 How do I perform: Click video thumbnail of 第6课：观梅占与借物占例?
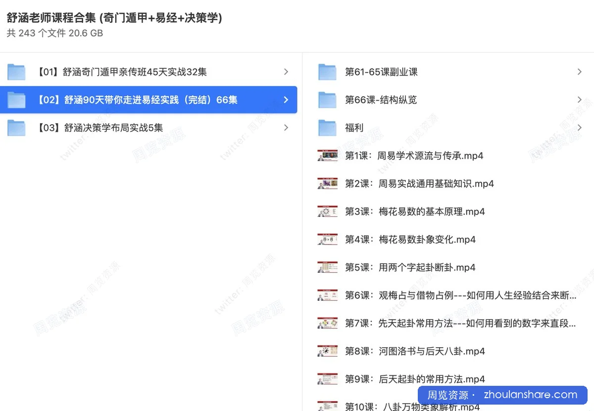327,295
